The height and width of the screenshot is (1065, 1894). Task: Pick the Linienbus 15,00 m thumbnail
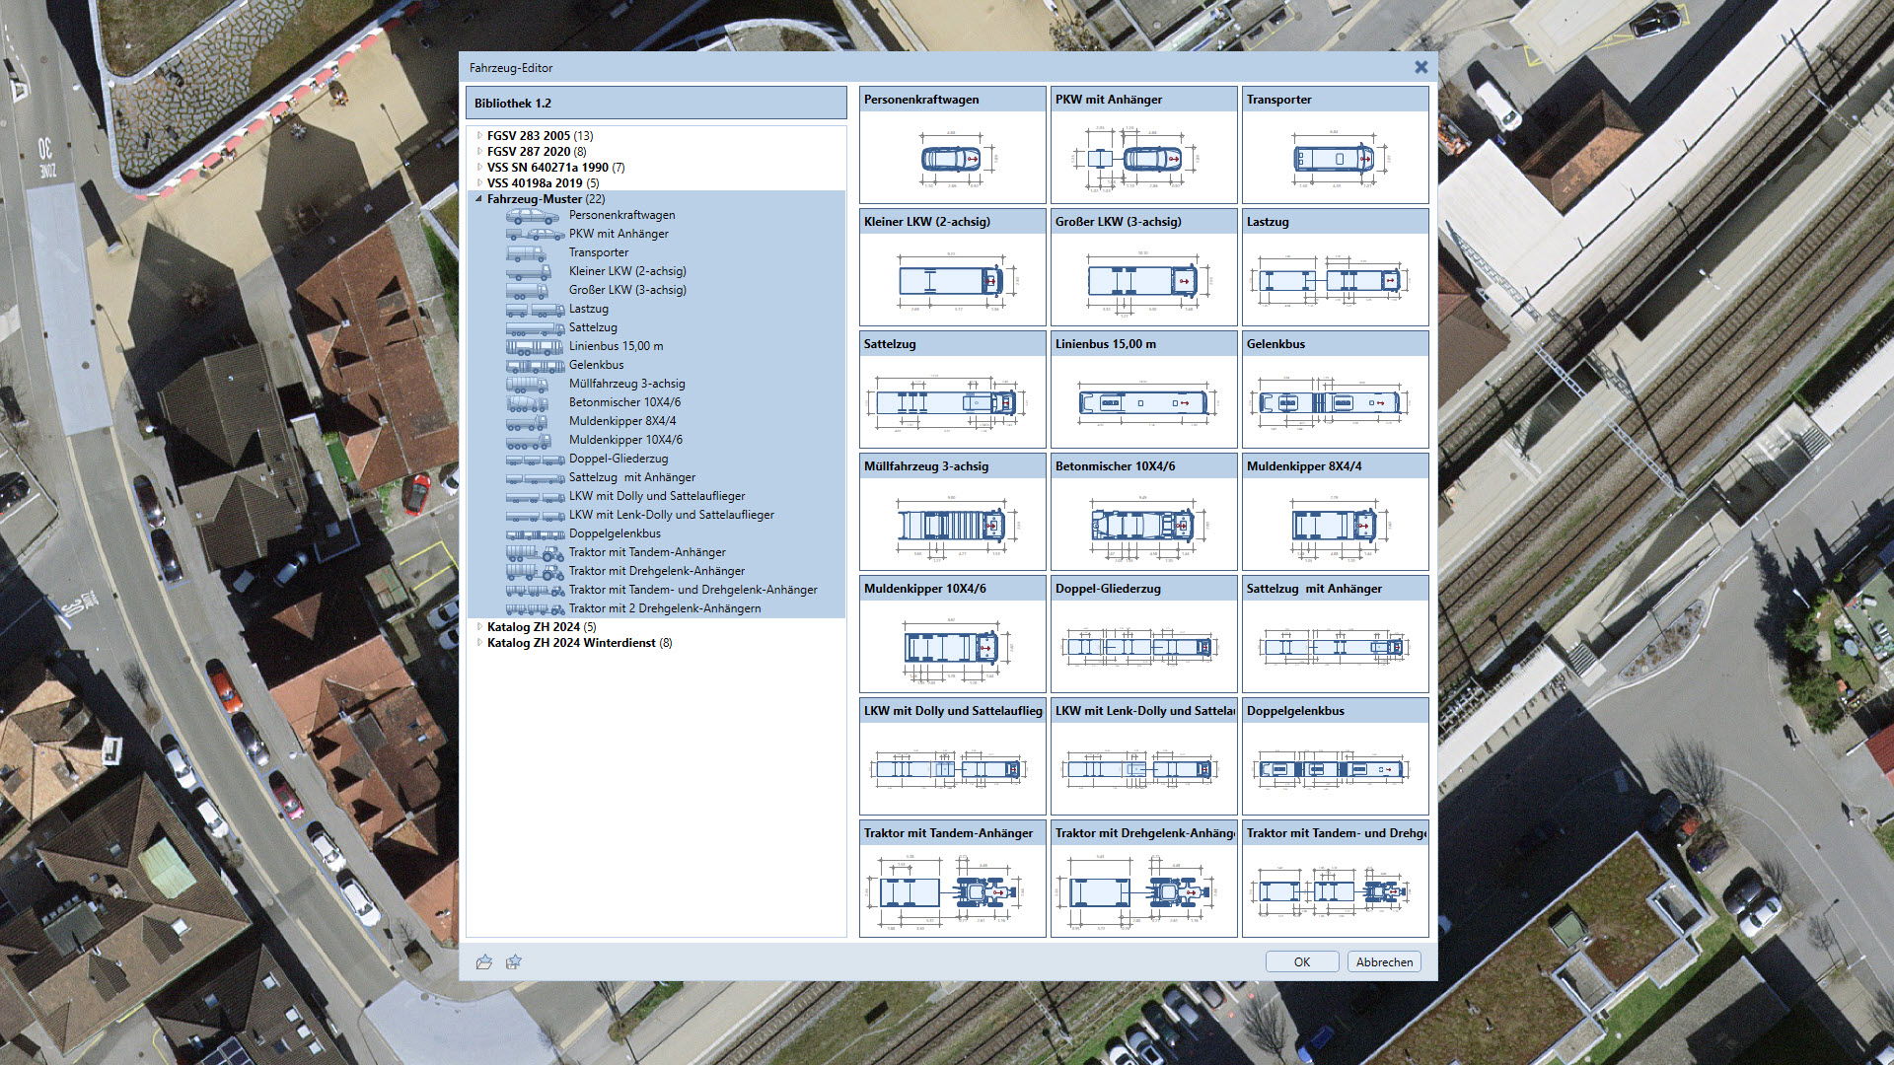tap(1143, 401)
